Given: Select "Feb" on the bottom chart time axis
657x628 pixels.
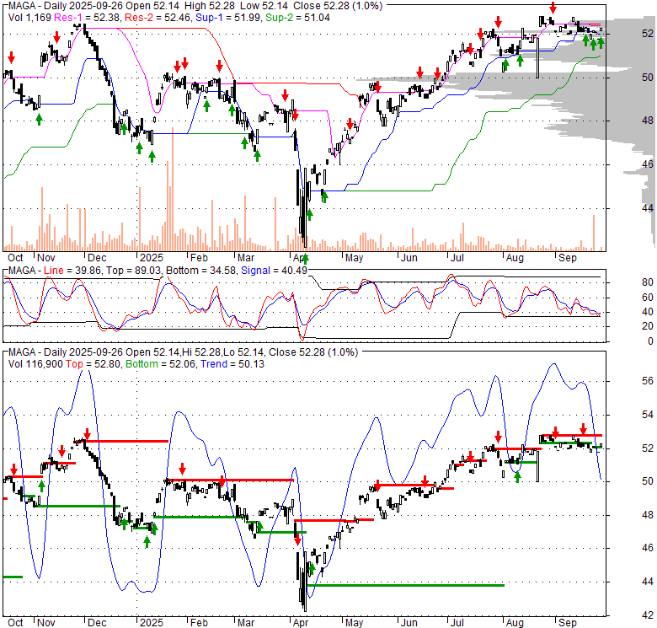Looking at the screenshot, I should coord(199,623).
